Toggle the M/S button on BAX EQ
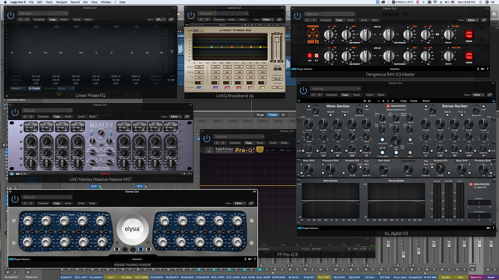This screenshot has width=499, height=280. (317, 56)
